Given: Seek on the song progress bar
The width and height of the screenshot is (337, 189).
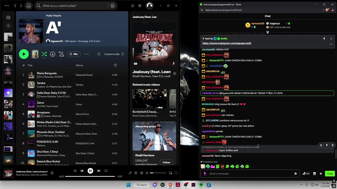Looking at the screenshot, I should (x=90, y=176).
